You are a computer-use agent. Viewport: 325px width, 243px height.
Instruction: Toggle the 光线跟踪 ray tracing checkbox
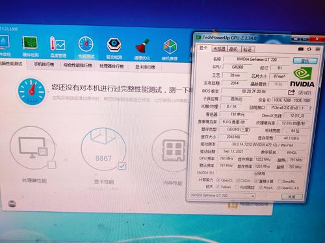tap(237, 187)
